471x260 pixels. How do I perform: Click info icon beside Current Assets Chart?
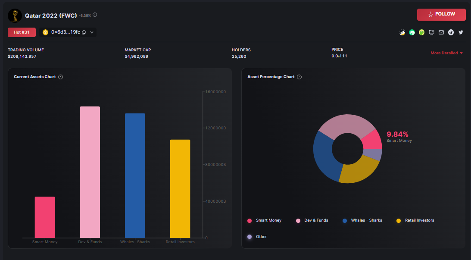(60, 77)
